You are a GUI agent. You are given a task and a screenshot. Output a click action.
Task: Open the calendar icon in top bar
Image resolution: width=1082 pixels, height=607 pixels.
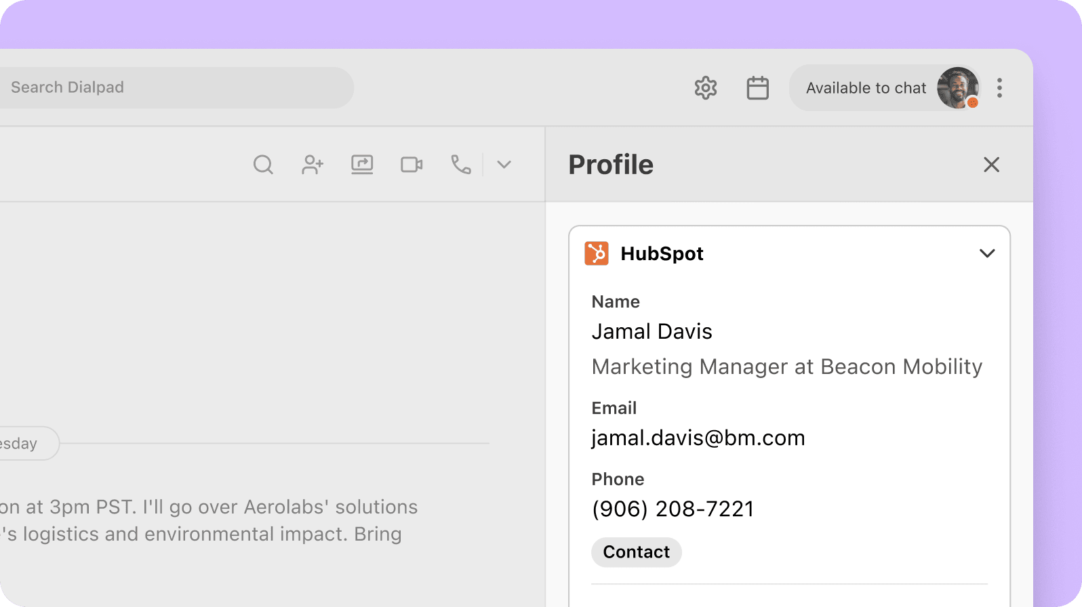click(x=757, y=88)
